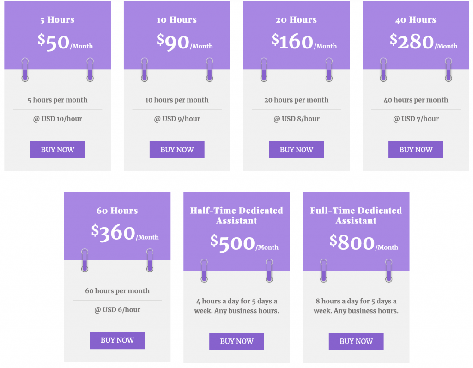The width and height of the screenshot is (473, 368).
Task: Click BUY NOW on the 5 Hours plan
Action: 57,150
